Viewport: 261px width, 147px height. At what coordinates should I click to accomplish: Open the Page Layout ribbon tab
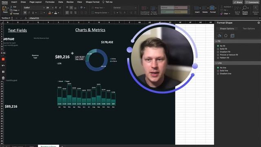click(x=35, y=2)
